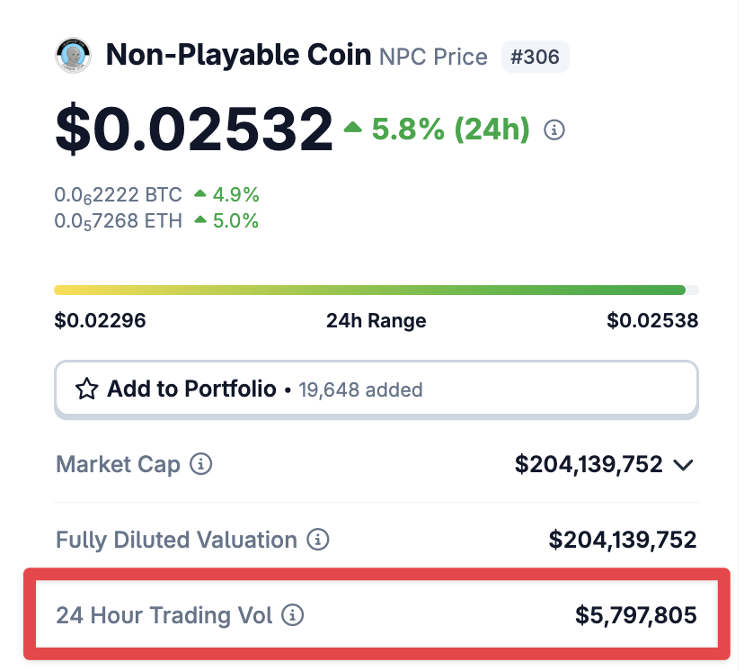Click info icon beside 5.8% (24h)
Viewport: 753px width, 671px height.
click(x=554, y=130)
